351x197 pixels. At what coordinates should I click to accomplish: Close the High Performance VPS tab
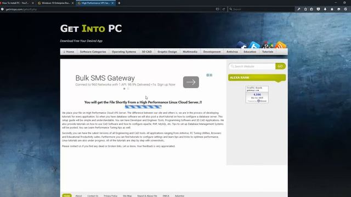tap(112, 3)
